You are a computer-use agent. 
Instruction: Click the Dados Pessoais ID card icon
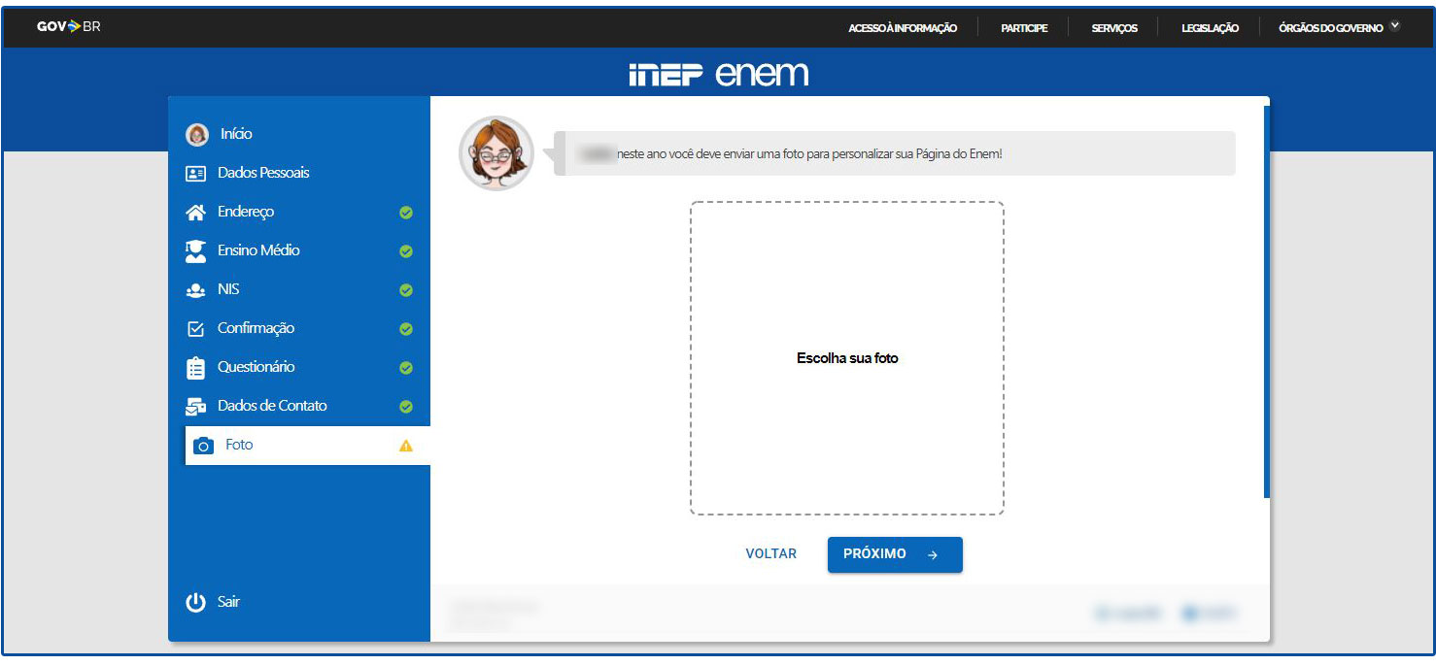point(195,174)
